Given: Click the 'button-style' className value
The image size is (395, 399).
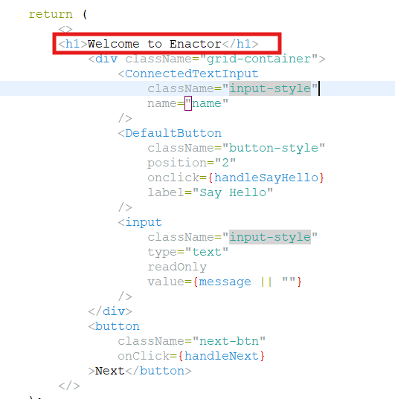Looking at the screenshot, I should click(274, 148).
